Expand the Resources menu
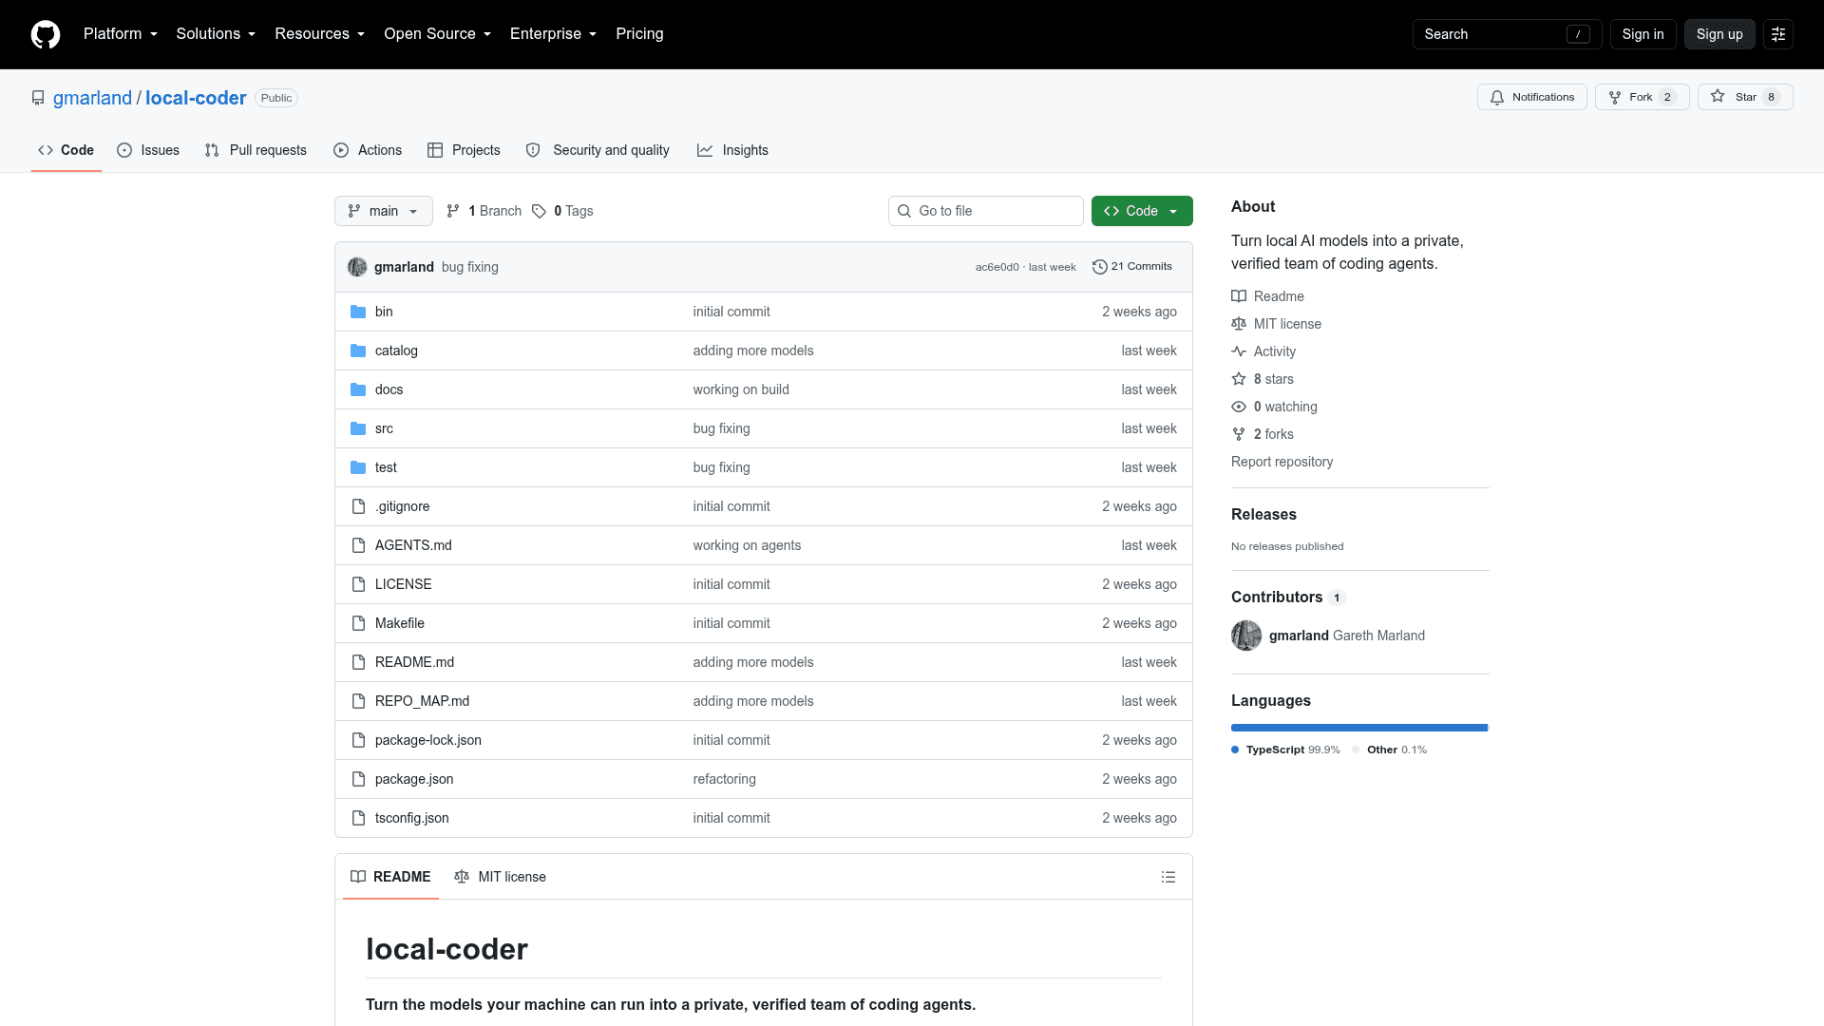 320,34
